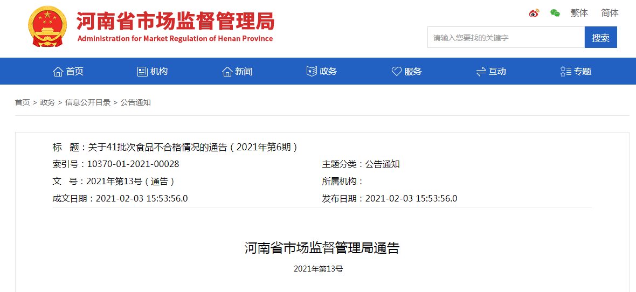Switch to 繁体 traditional Chinese

[x=579, y=13]
